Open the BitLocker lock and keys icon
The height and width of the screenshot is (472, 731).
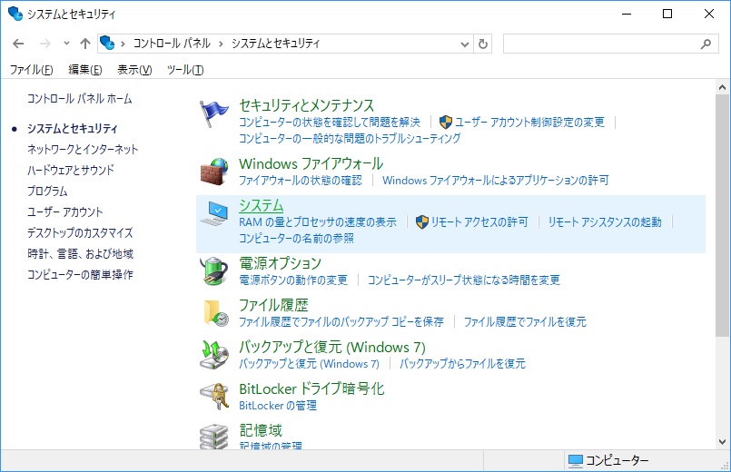(214, 396)
